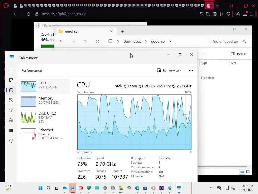Click the copy progress bar
Image resolution: width=258 pixels, height=194 pixels.
click(x=48, y=46)
